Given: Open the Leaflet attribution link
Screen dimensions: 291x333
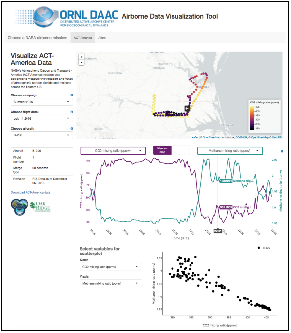Looking at the screenshot, I should [194, 137].
